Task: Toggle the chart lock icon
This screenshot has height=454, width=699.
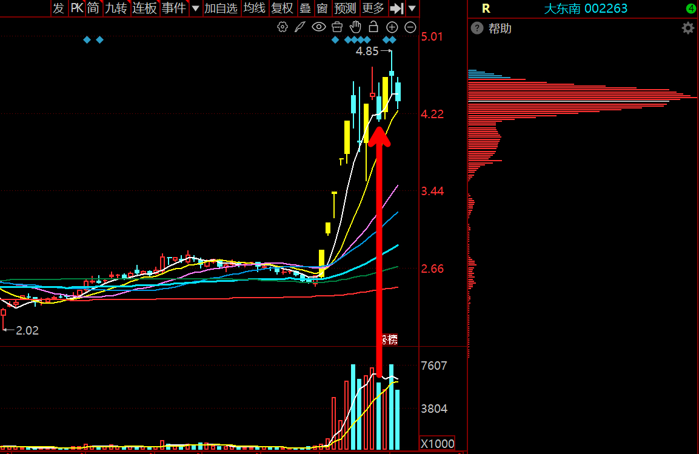Action: [373, 27]
